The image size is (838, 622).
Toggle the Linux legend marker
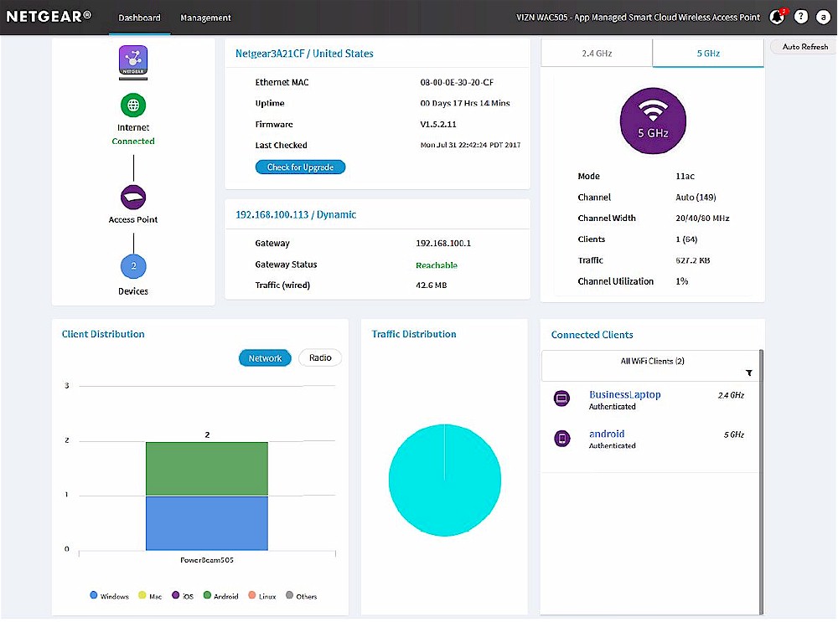coord(252,594)
